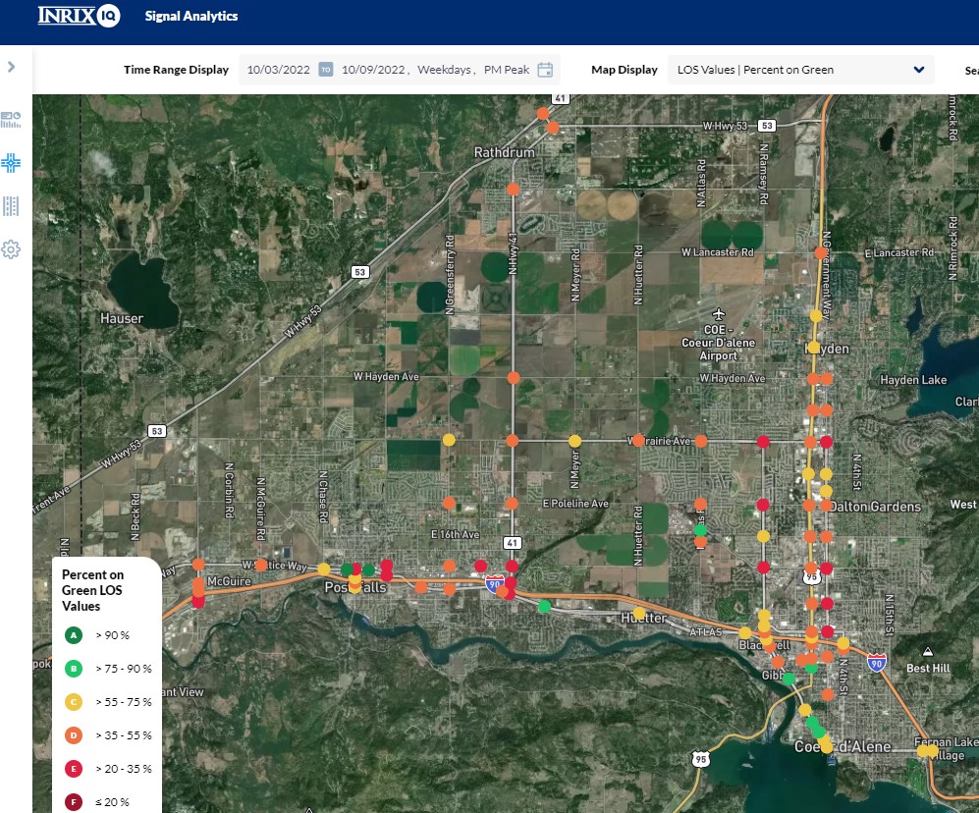Click the INRIX IQ logo
This screenshot has width=979, height=813.
79,16
